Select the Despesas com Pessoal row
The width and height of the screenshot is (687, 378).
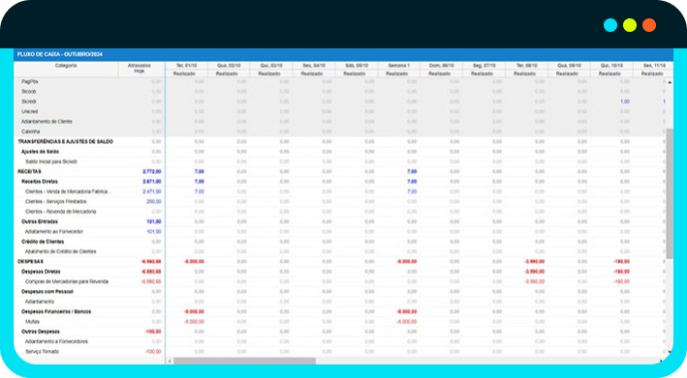(x=341, y=292)
